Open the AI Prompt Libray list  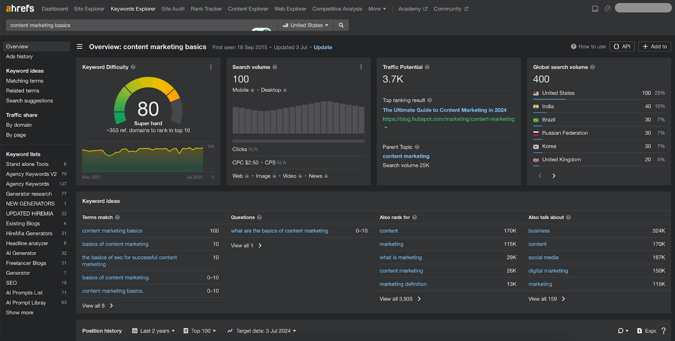pos(26,303)
